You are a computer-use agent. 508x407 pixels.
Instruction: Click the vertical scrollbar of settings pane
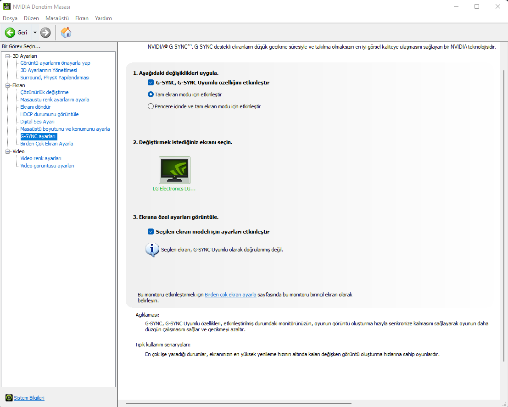[504, 216]
